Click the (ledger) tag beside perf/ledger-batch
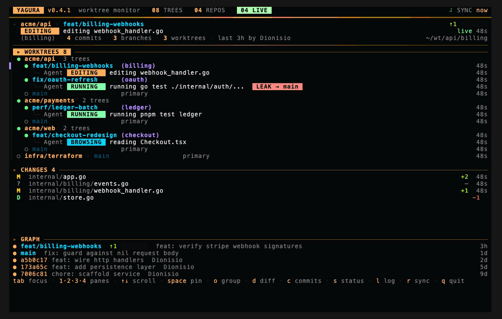502x319 pixels. click(x=137, y=107)
